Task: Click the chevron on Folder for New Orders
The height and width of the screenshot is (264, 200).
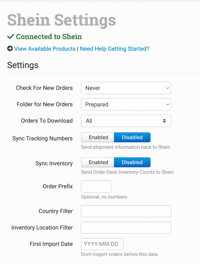Action: tap(167, 104)
